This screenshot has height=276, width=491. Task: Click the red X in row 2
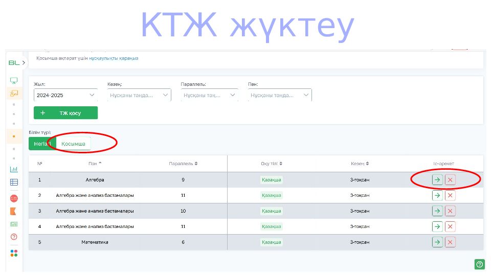pyautogui.click(x=450, y=195)
